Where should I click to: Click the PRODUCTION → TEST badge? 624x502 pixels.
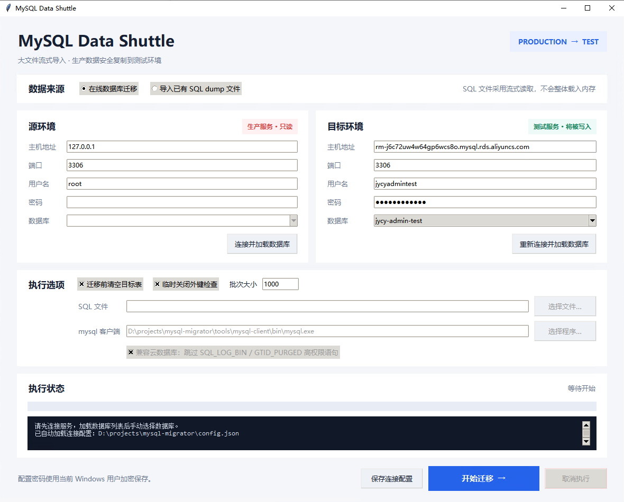tap(558, 42)
